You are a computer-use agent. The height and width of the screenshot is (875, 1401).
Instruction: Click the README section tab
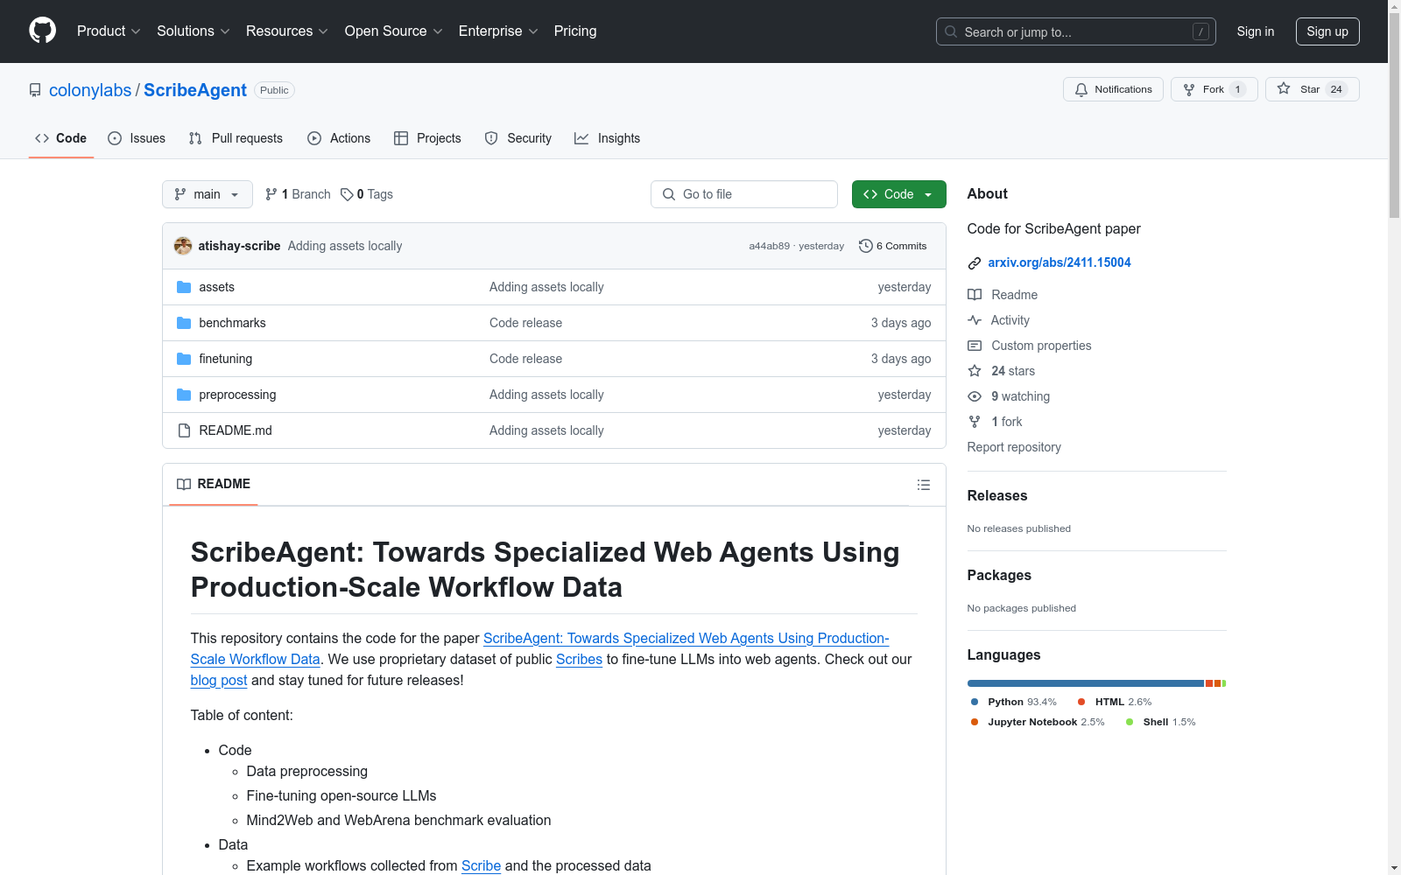click(x=214, y=484)
